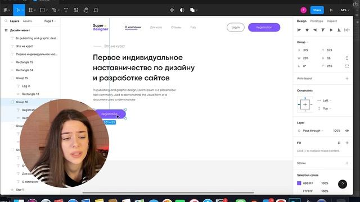Viewport: 360px width, 202px height.
Task: Align selection to top
Action: tap(323, 30)
